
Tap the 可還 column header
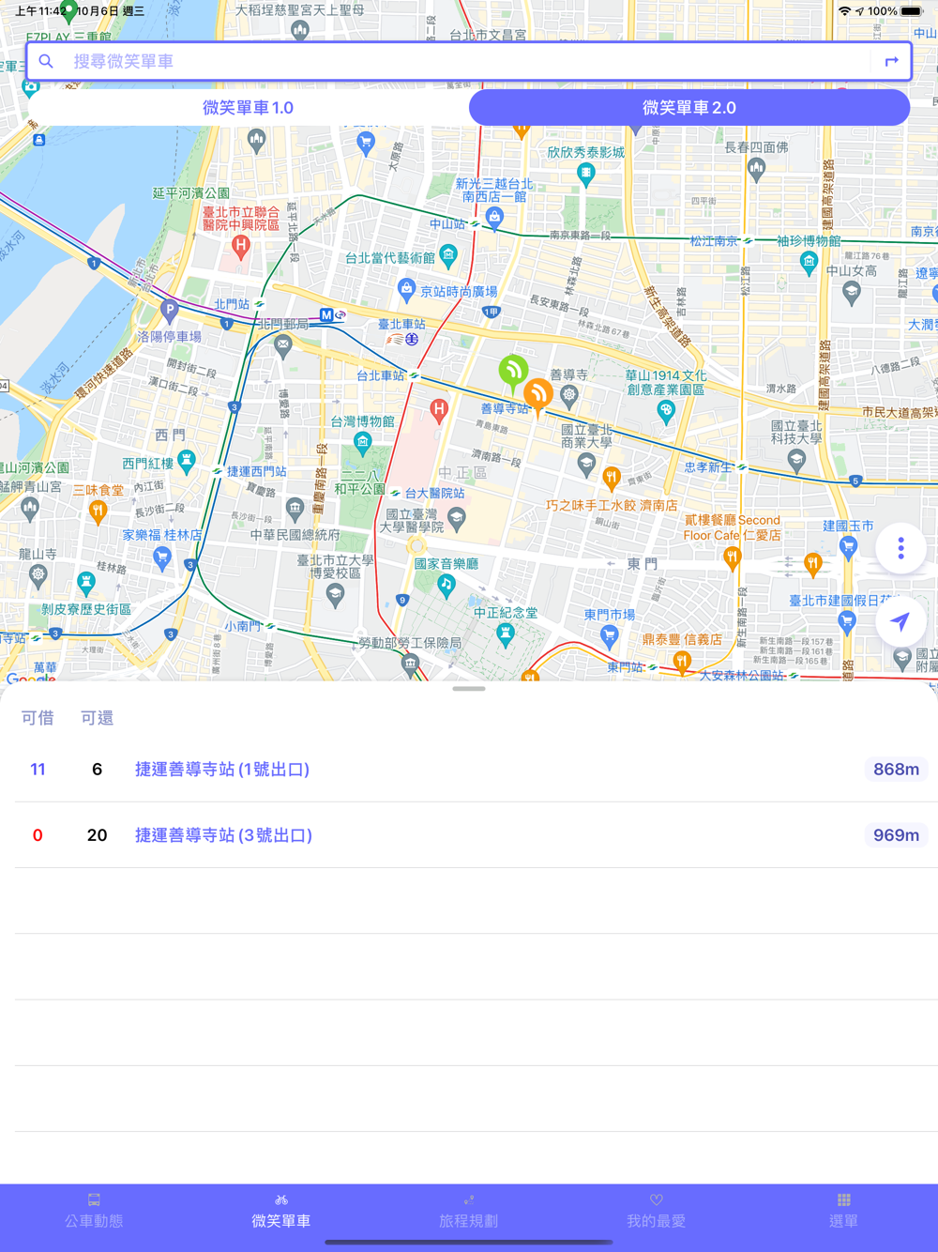[97, 718]
